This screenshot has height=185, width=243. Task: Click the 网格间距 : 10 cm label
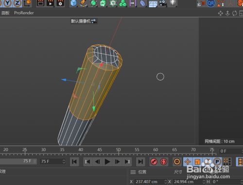click(220, 141)
